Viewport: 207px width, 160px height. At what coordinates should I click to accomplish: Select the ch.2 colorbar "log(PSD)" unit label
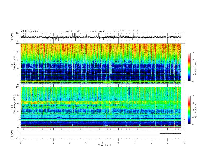196,111
